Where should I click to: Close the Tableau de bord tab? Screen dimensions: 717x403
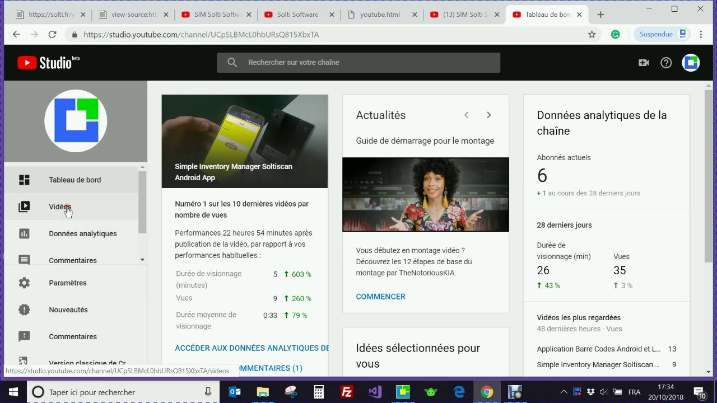(579, 15)
